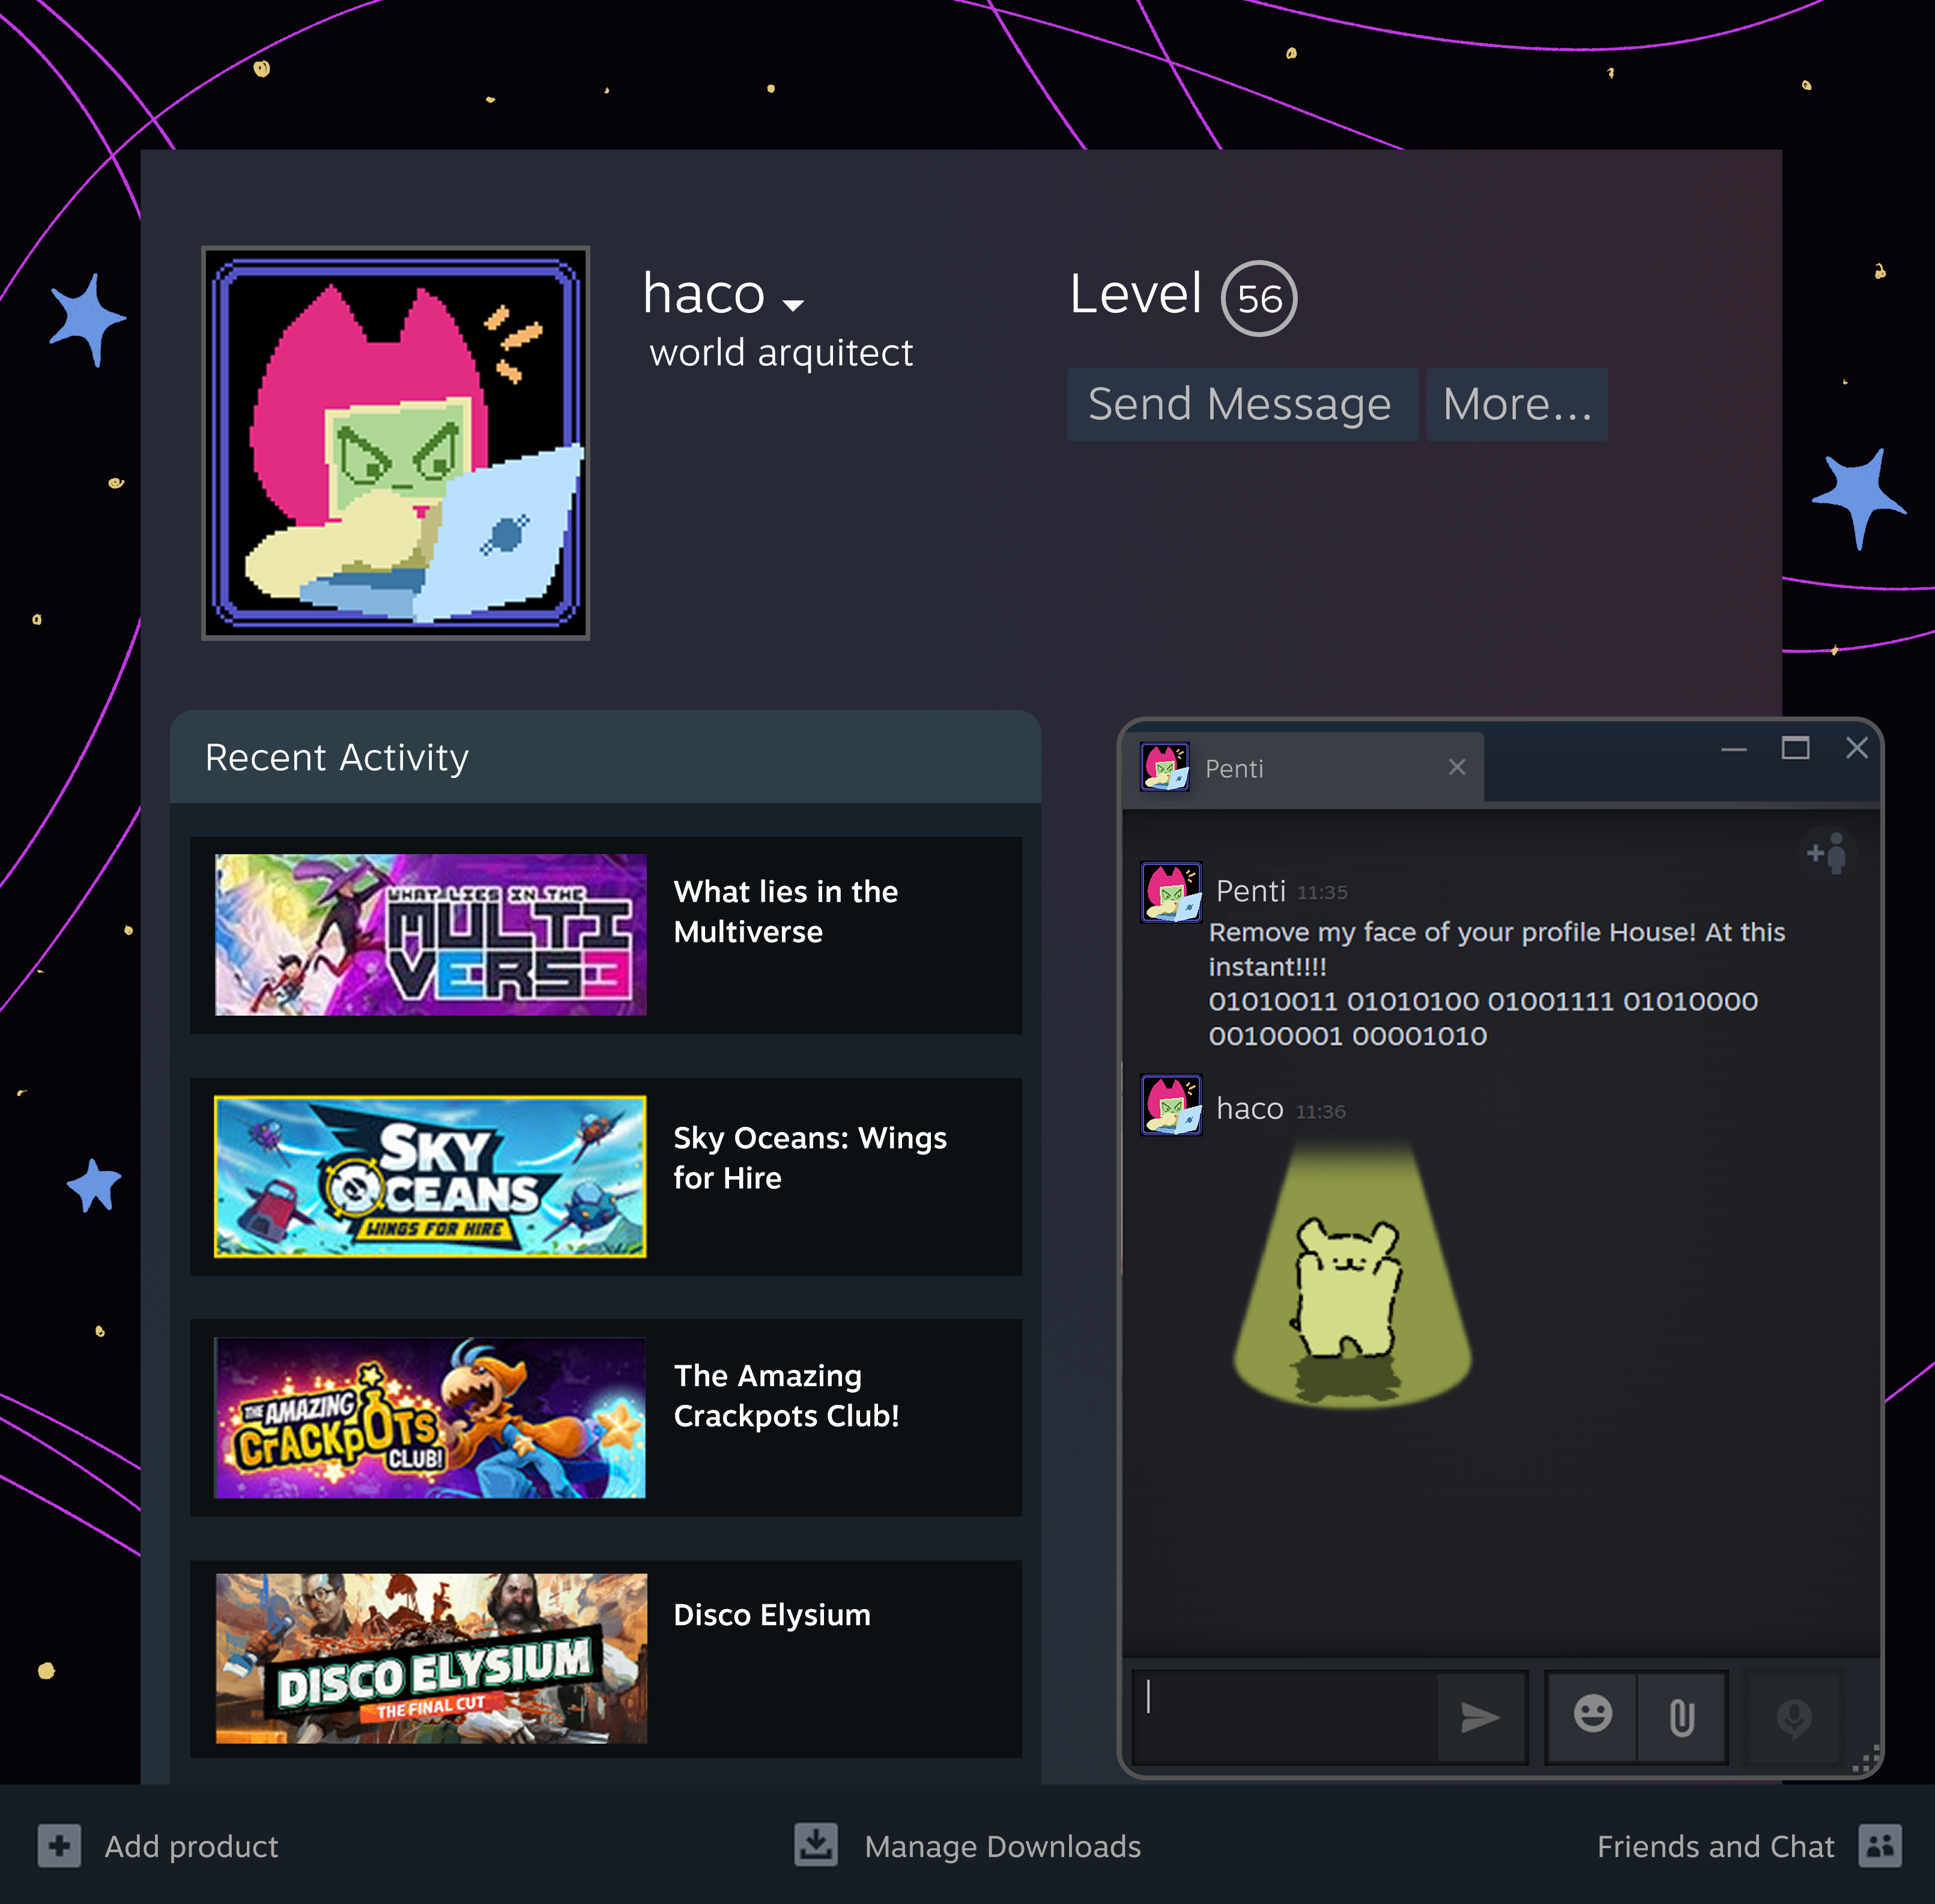The image size is (1935, 1904).
Task: Open the emoticon picker
Action: (1592, 1716)
